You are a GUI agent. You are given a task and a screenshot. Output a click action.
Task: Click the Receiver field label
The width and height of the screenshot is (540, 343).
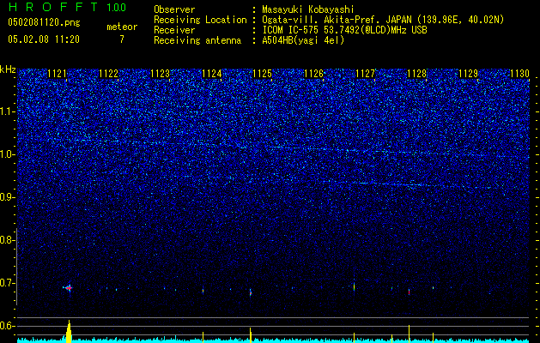174,30
